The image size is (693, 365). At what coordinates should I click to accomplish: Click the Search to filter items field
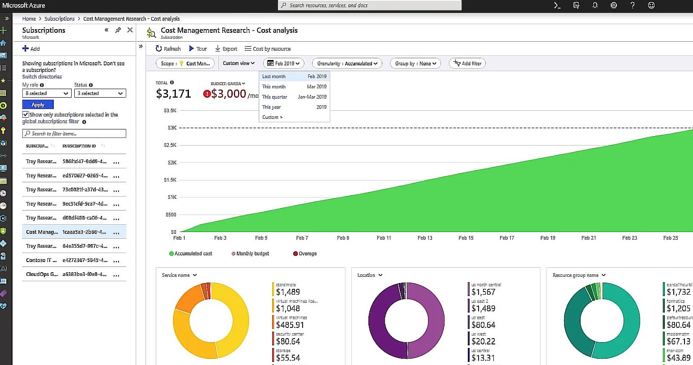[74, 133]
